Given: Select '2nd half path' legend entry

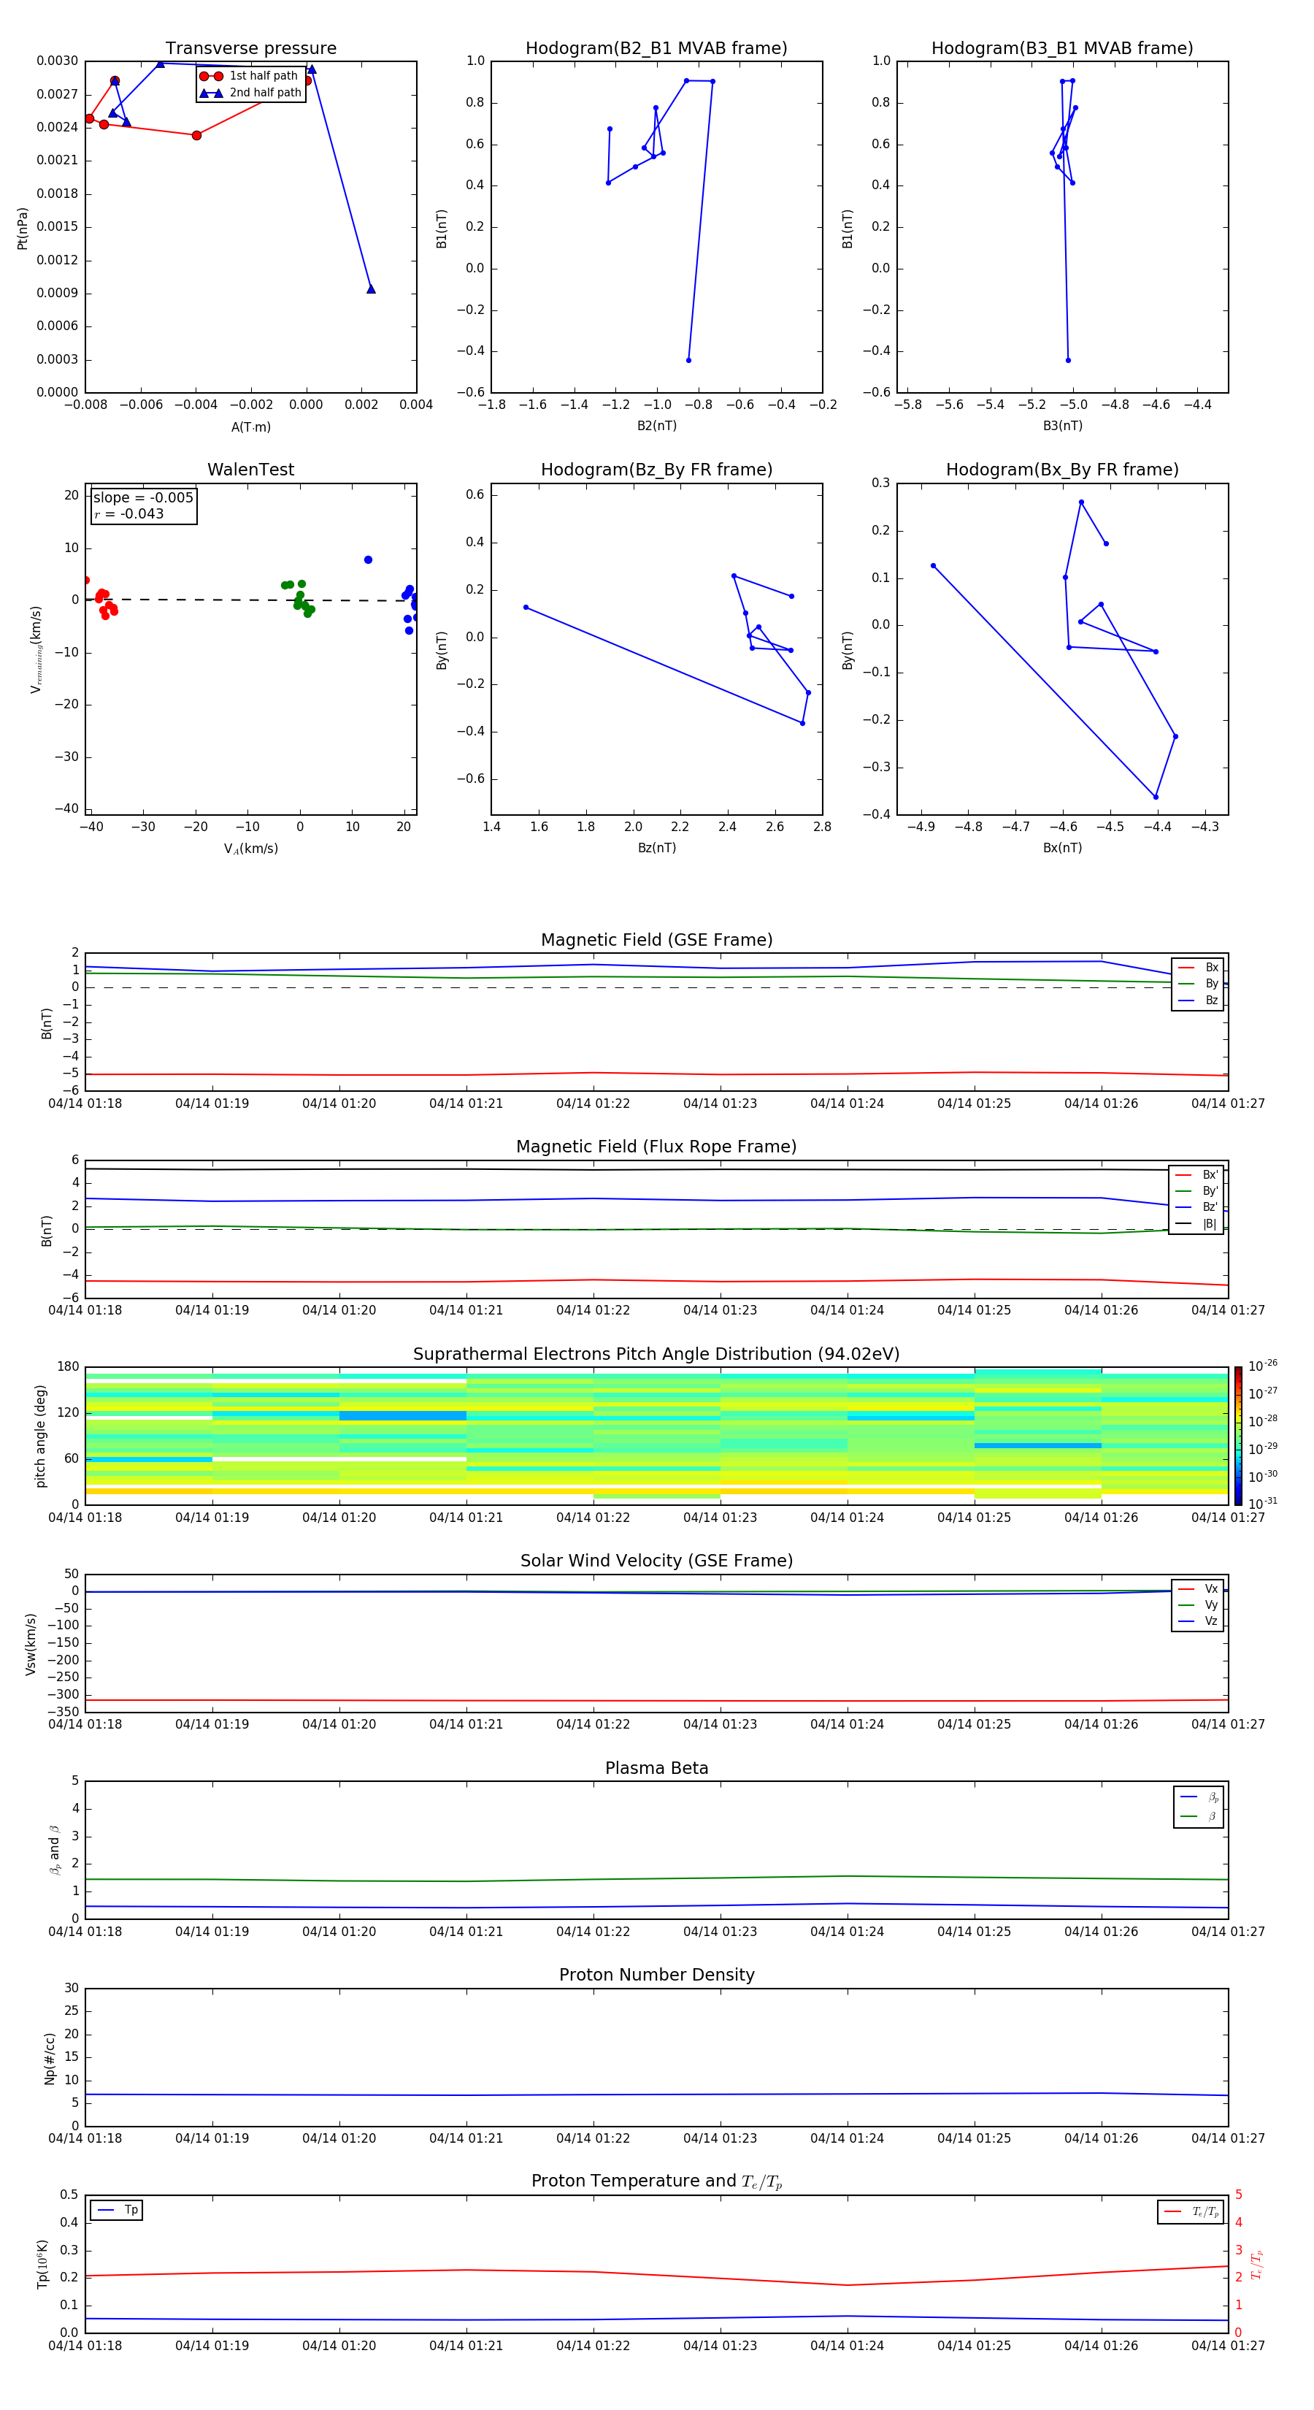Looking at the screenshot, I should (x=250, y=93).
